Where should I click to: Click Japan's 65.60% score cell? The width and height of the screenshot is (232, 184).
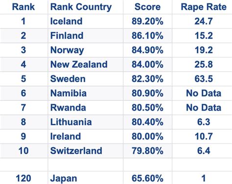pos(147,178)
